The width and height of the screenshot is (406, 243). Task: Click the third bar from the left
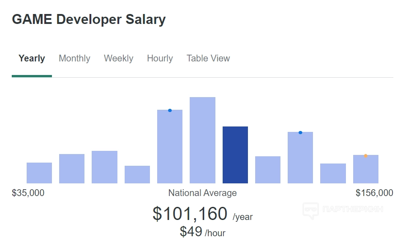pos(104,167)
